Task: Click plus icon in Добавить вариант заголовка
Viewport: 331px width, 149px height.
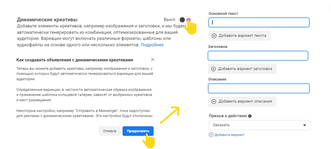Action: click(213, 69)
